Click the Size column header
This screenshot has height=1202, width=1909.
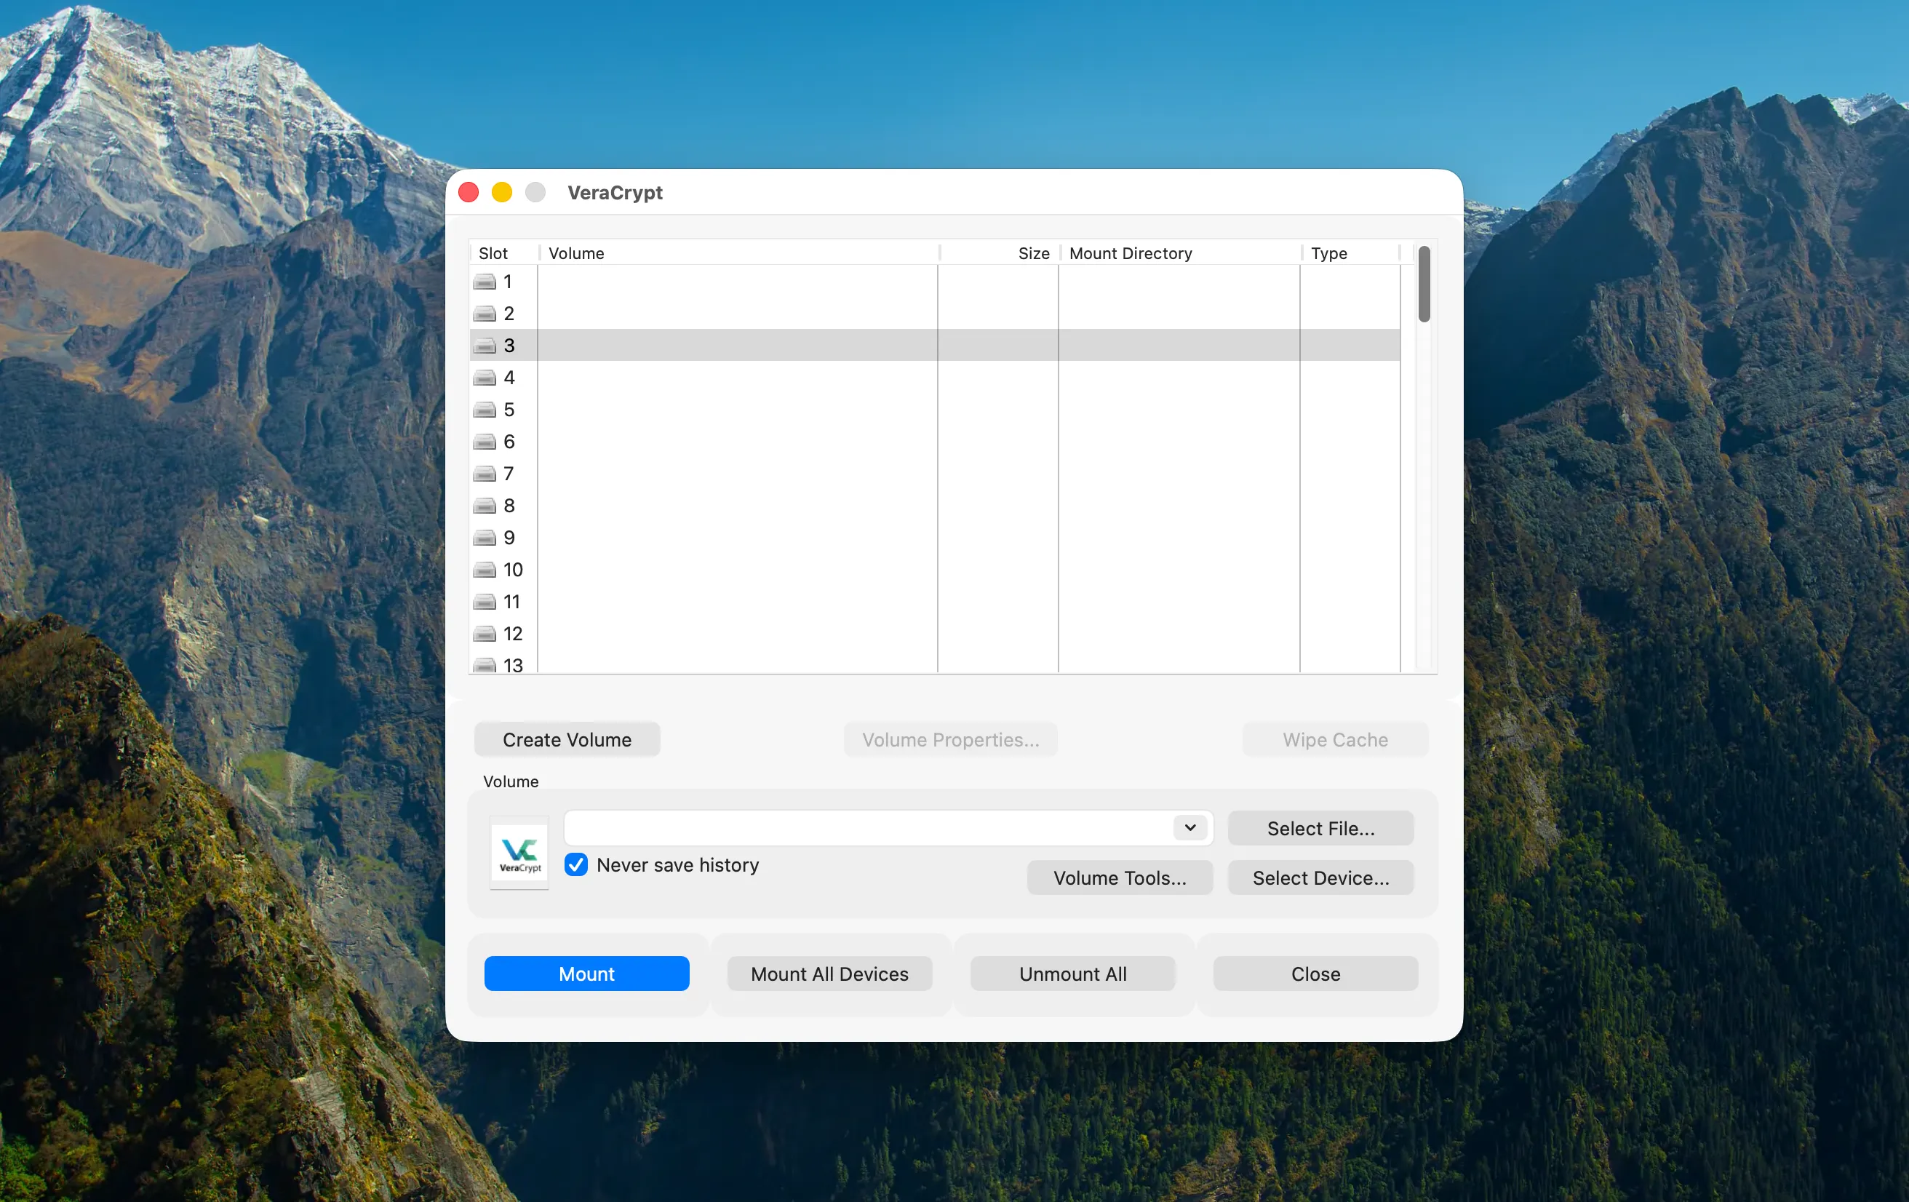click(1000, 253)
